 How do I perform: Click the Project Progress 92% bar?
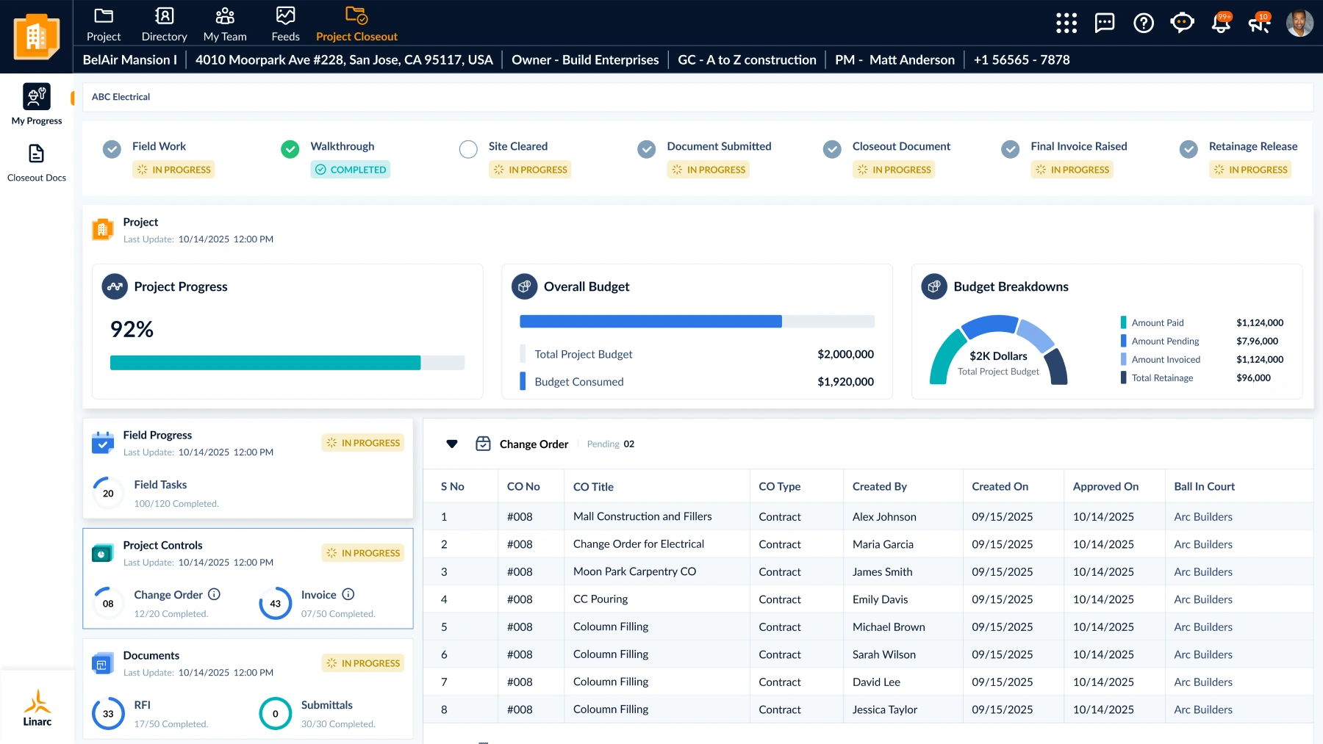click(x=287, y=363)
